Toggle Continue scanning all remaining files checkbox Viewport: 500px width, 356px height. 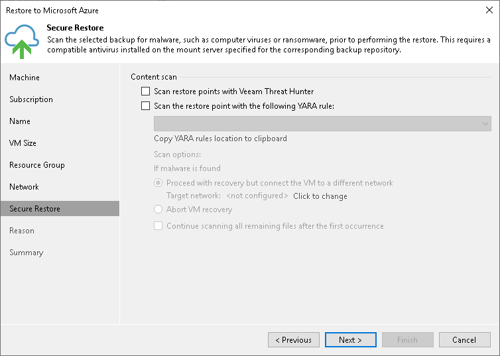point(158,226)
